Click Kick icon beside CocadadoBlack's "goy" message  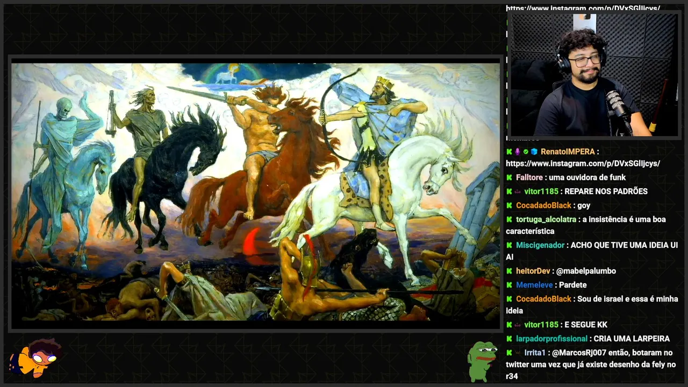[509, 205]
